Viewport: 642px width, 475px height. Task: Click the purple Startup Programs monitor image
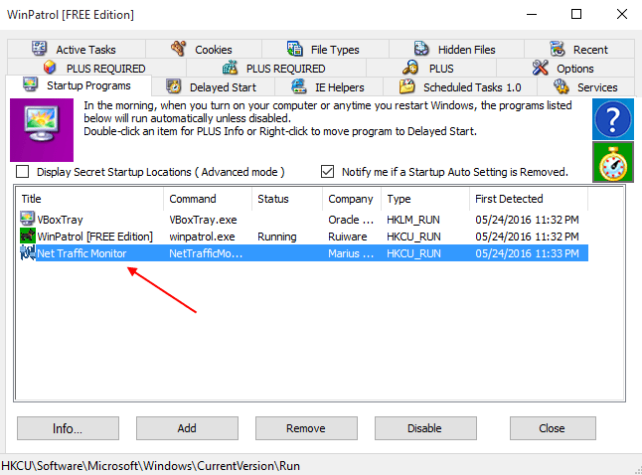[42, 130]
